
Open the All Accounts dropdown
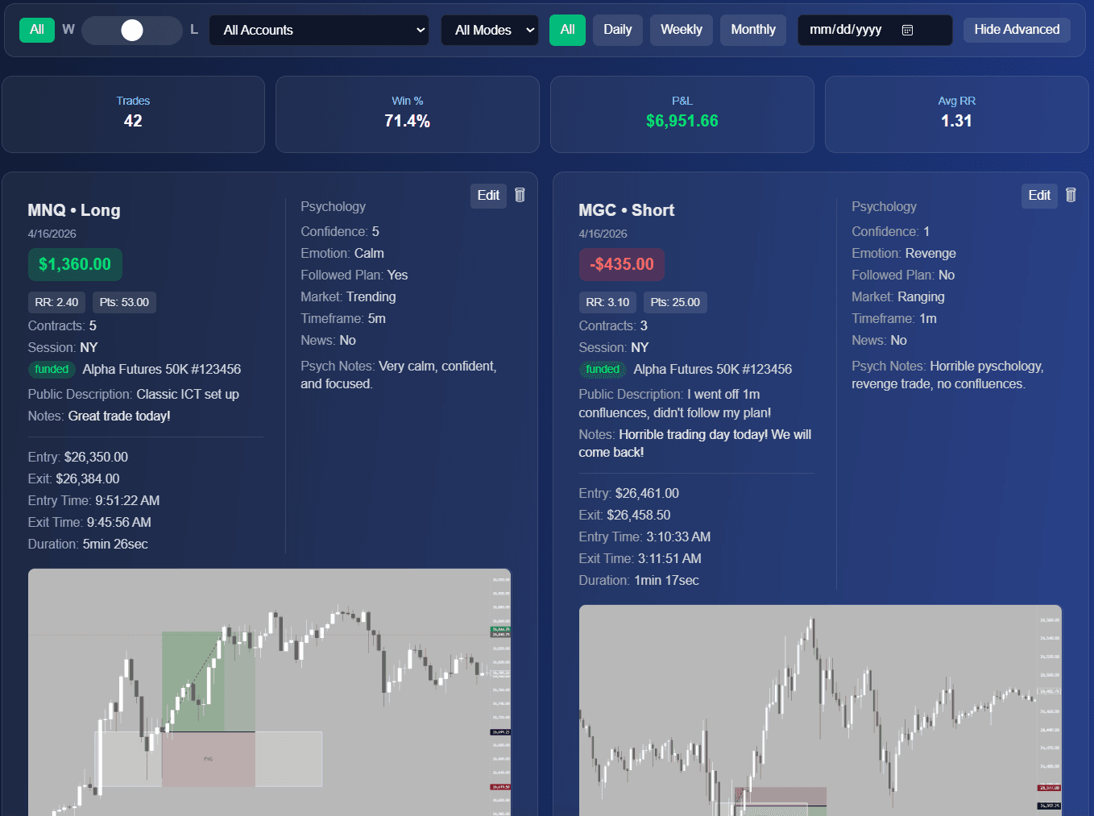pyautogui.click(x=320, y=30)
